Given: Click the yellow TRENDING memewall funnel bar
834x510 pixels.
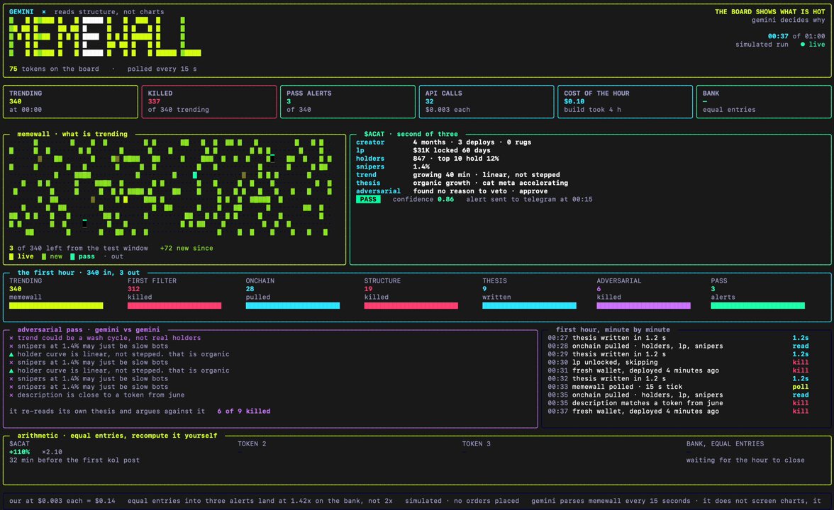Looking at the screenshot, I should (x=56, y=305).
